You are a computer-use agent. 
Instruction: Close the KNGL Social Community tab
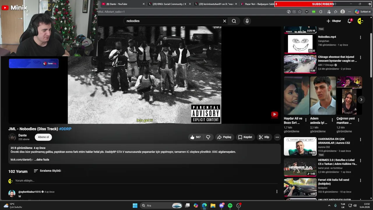pyautogui.click(x=190, y=4)
